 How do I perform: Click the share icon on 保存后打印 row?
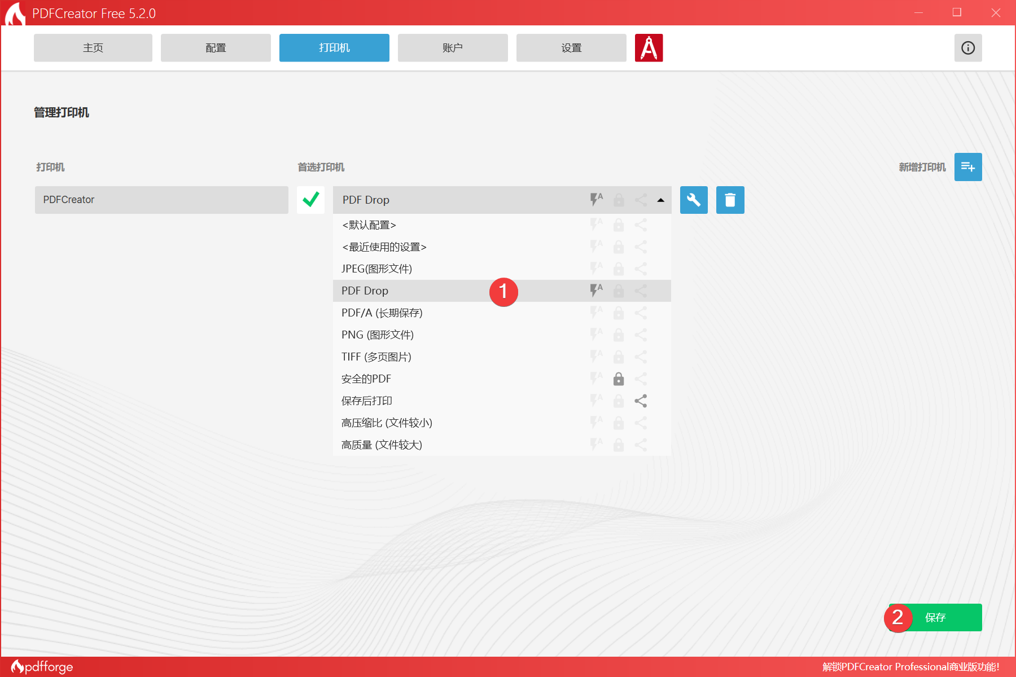(x=641, y=401)
